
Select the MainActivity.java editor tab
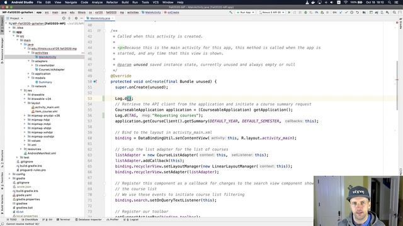pyautogui.click(x=100, y=18)
